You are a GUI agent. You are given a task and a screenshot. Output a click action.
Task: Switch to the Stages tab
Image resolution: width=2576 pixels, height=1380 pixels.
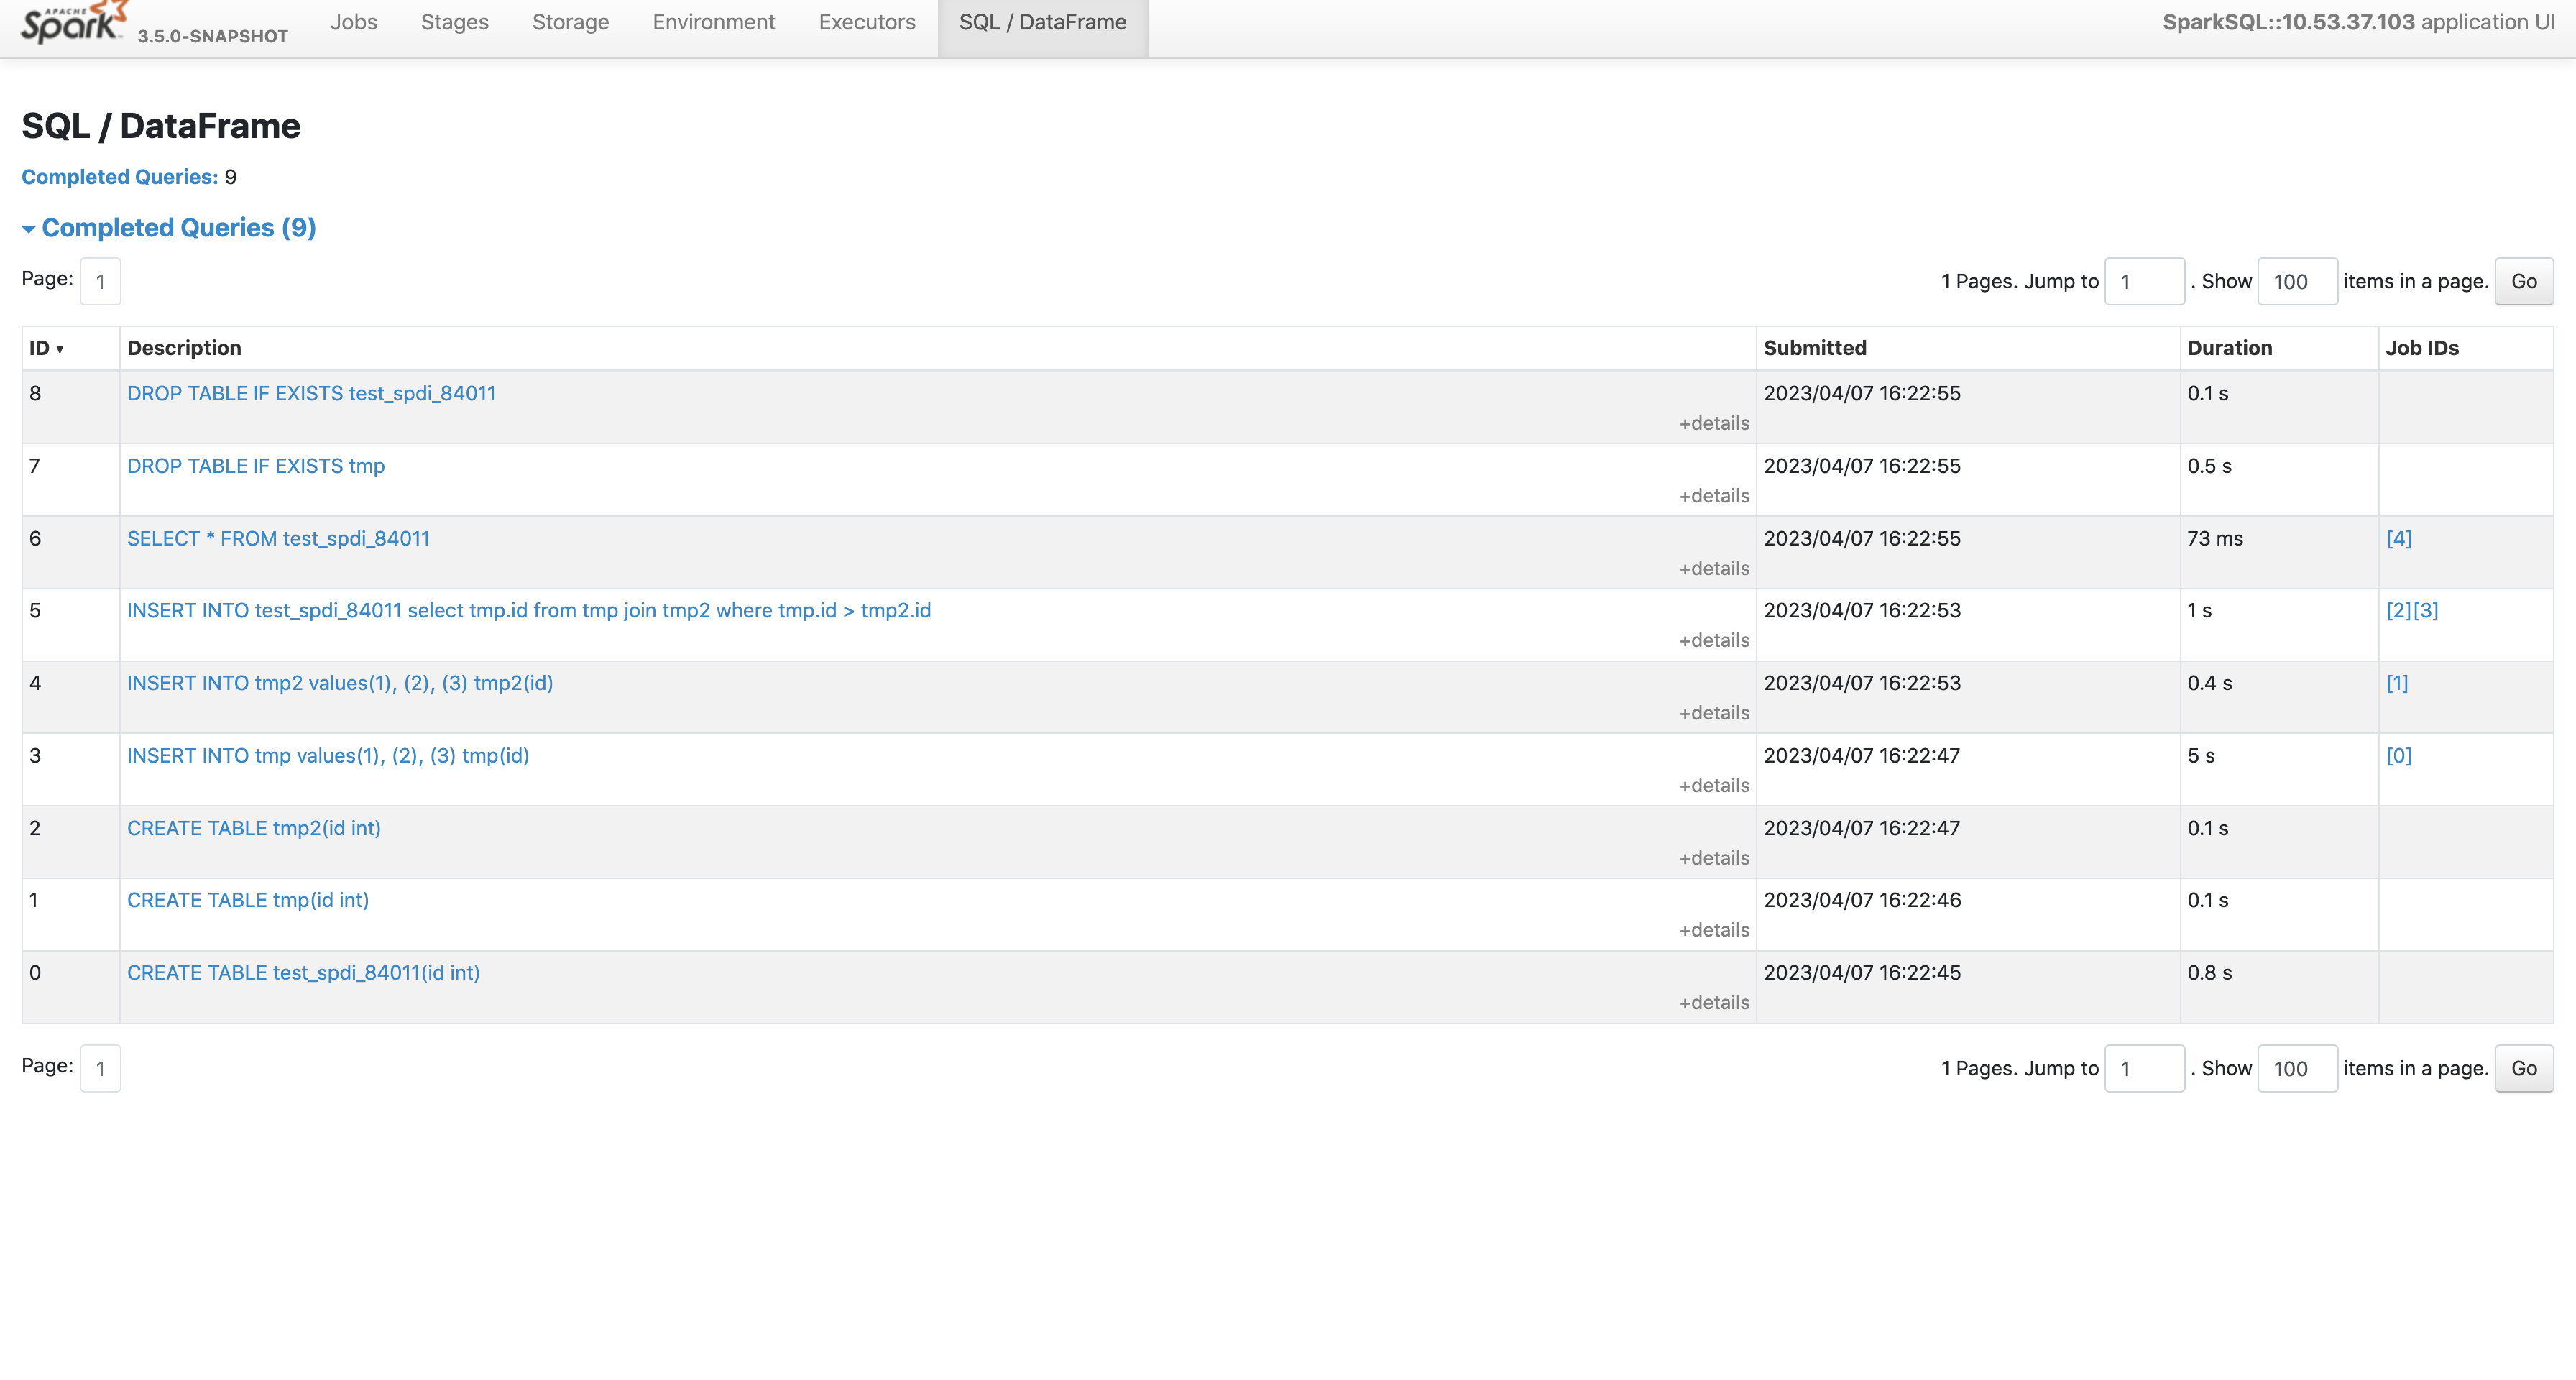tap(454, 22)
